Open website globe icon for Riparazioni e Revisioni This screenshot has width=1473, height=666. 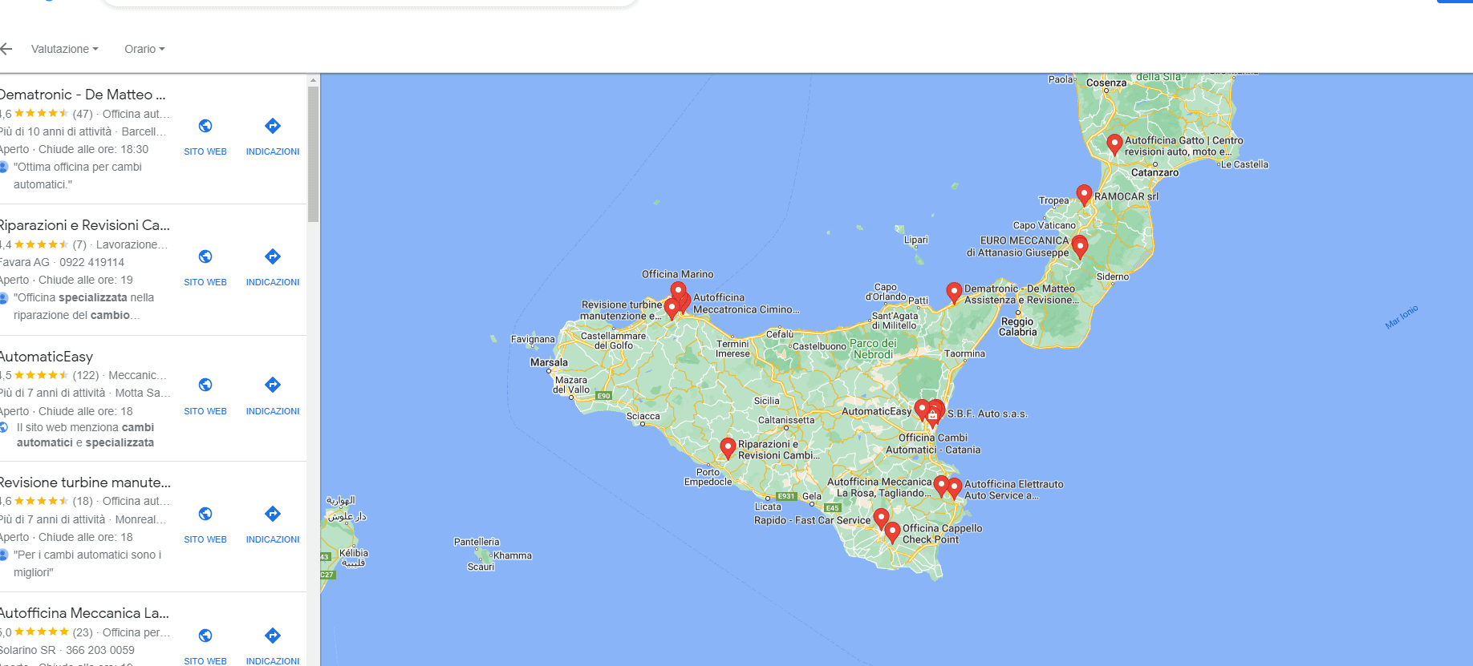[x=205, y=256]
